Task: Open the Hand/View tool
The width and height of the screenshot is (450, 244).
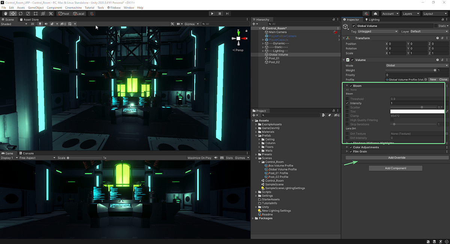Action: click(x=5, y=14)
